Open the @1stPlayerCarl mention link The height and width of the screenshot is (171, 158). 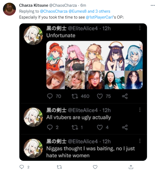[x=99, y=17]
